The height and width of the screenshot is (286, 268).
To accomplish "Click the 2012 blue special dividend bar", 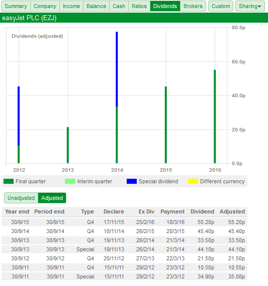I will click(x=19, y=116).
